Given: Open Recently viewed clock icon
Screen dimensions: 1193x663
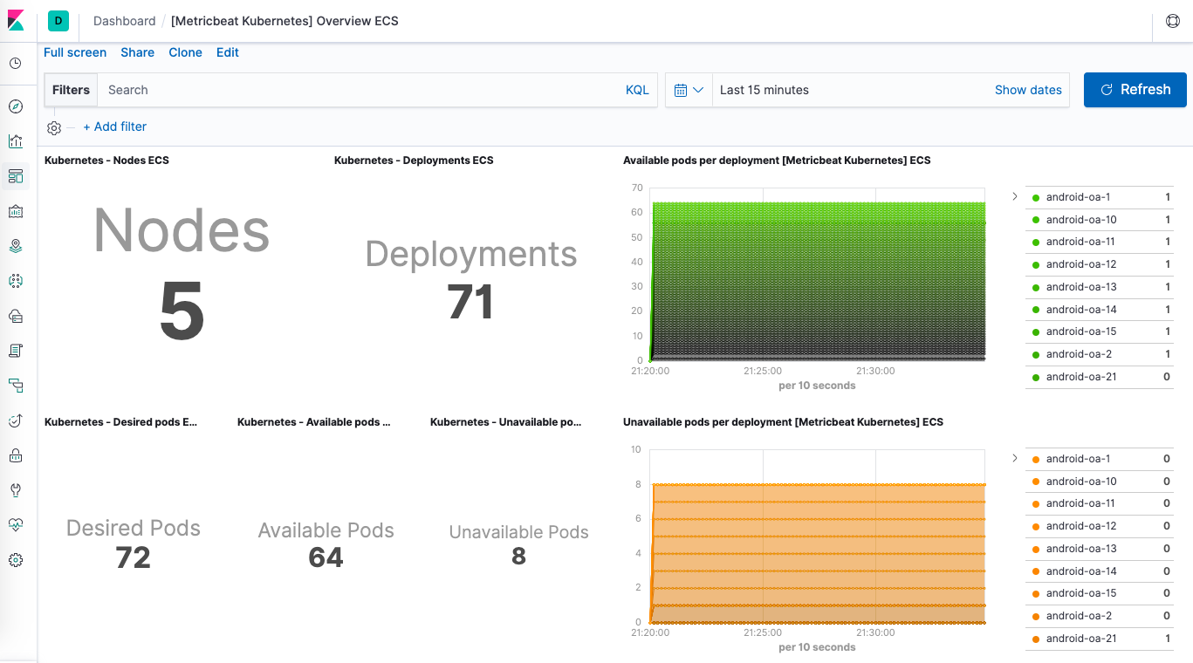Looking at the screenshot, I should (x=16, y=64).
